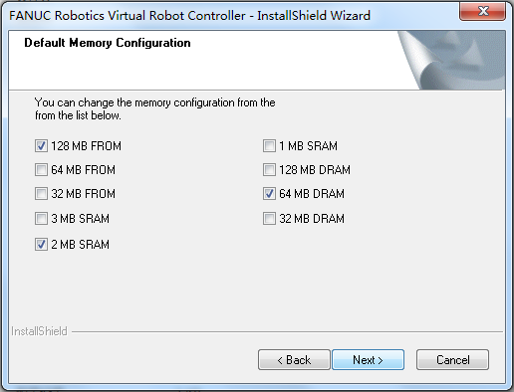Click the 32 MB DRAM label
The height and width of the screenshot is (392, 514).
(x=312, y=219)
